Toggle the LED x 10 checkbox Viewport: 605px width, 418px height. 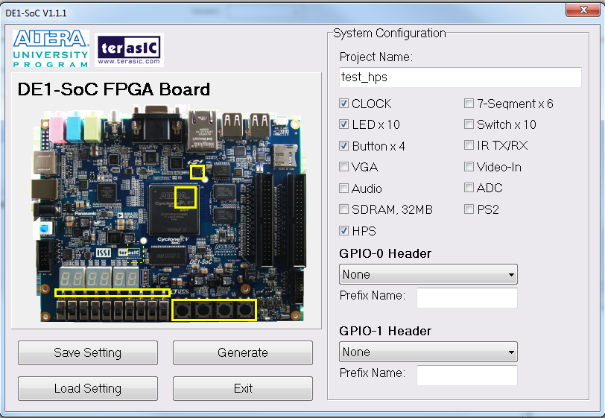(343, 124)
